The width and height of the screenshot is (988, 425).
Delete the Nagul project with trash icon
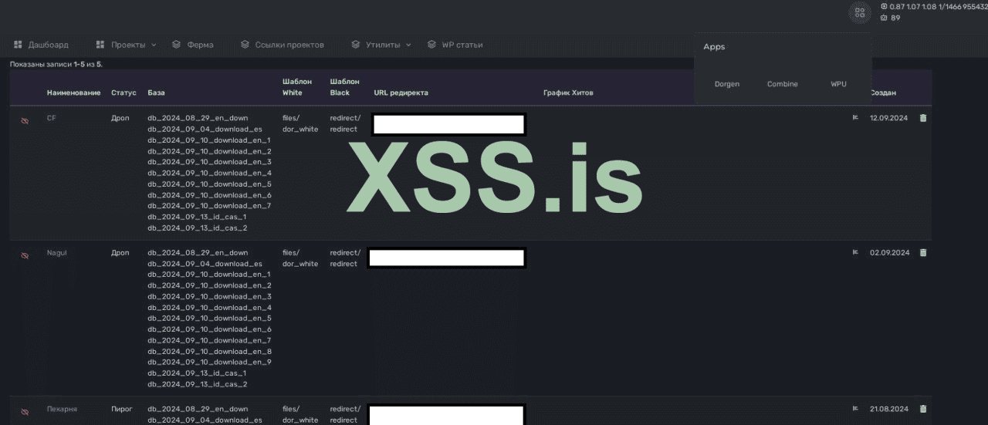point(923,252)
